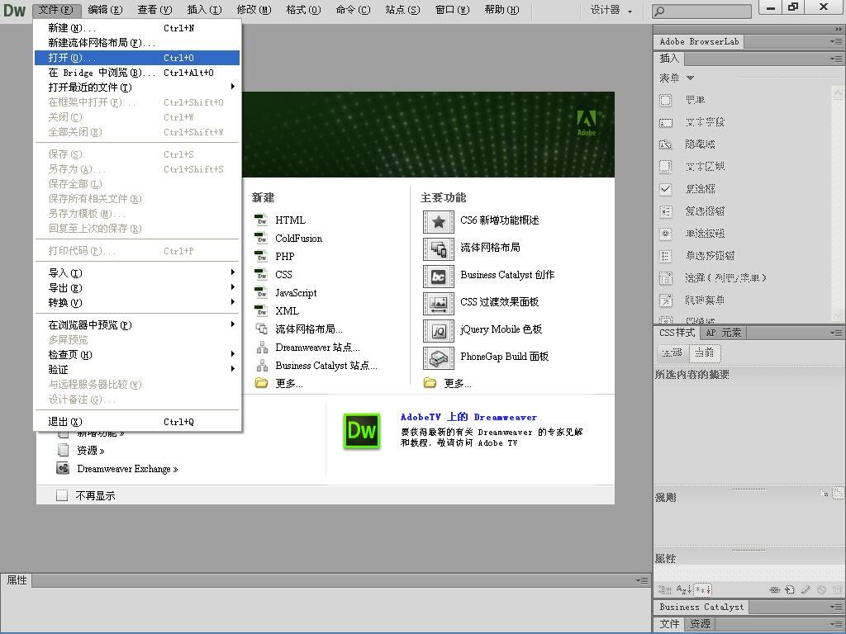846x634 pixels.
Task: Toggle the 当前 mode in CSS样式
Action: tap(705, 352)
